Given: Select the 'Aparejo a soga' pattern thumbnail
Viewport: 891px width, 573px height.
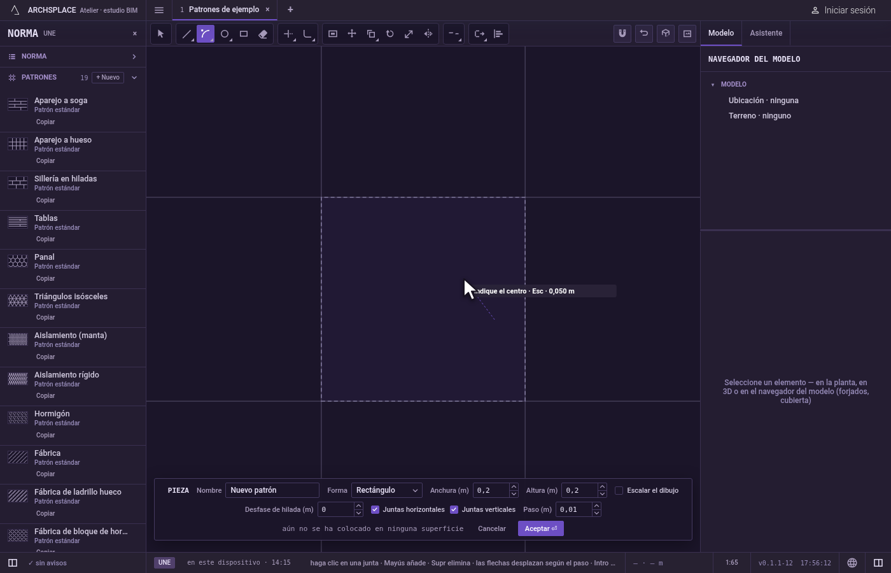Looking at the screenshot, I should 18,104.
